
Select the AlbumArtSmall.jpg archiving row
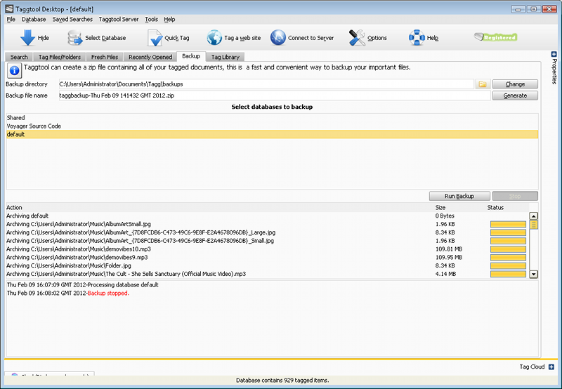click(268, 224)
